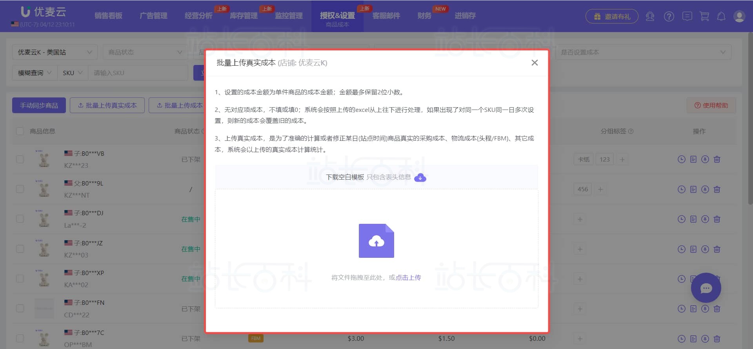Open the 销售看板 menu

pyautogui.click(x=108, y=16)
